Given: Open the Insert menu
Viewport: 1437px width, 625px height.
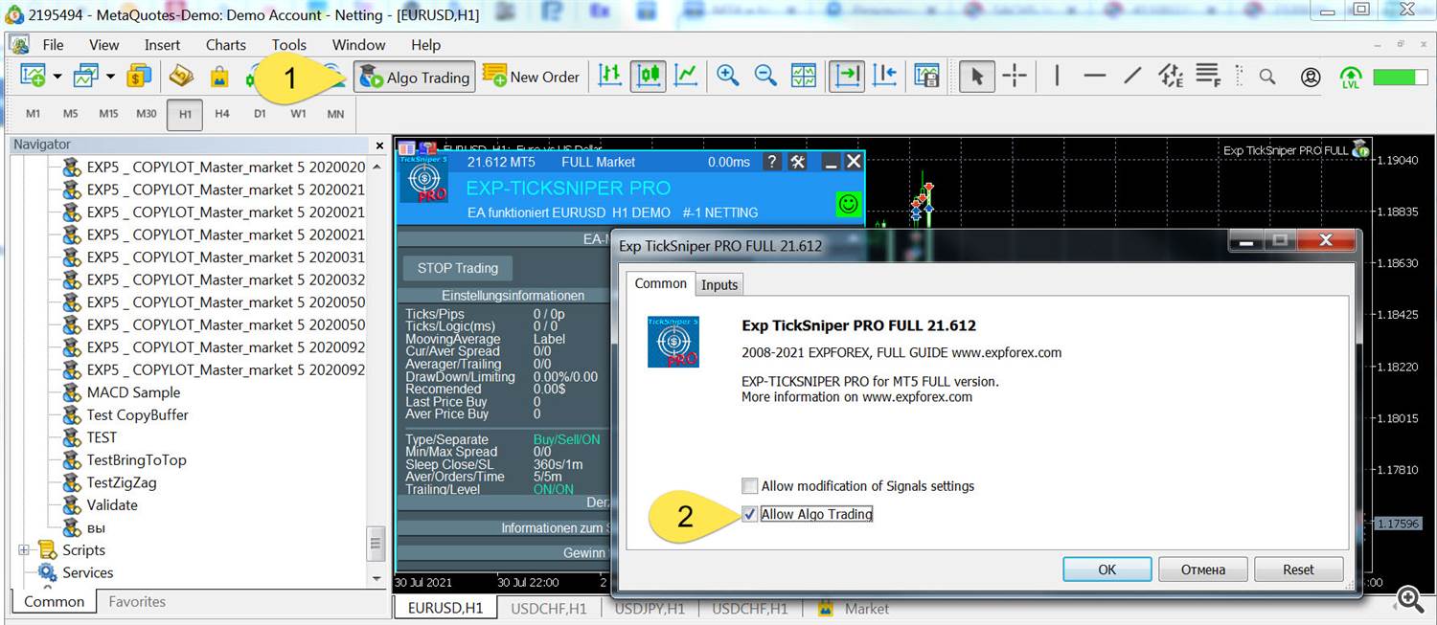Looking at the screenshot, I should tap(162, 45).
